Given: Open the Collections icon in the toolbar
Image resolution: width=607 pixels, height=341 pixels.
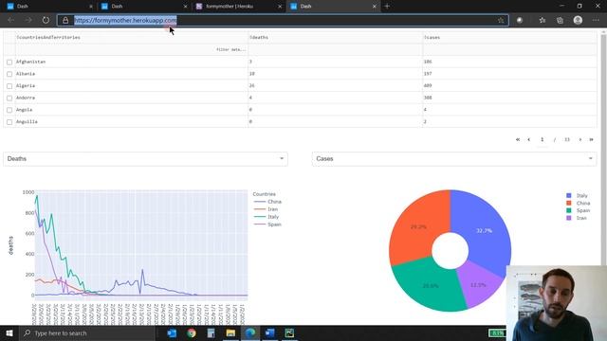Looking at the screenshot, I should pos(560,20).
